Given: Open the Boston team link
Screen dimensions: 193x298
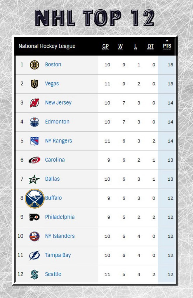Looking at the screenshot, I should tap(53, 64).
